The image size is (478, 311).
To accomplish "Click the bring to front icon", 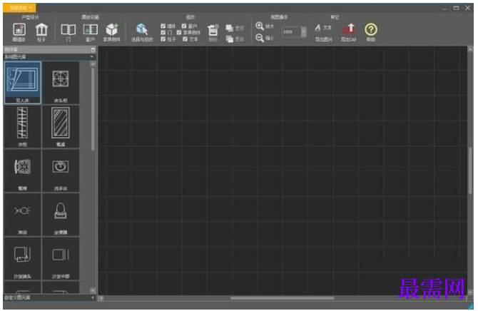I will point(230,29).
